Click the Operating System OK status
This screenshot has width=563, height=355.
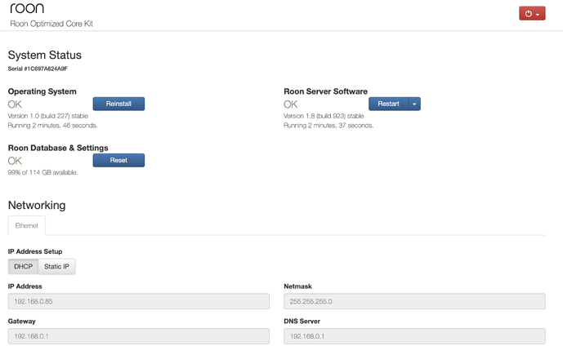pos(15,104)
